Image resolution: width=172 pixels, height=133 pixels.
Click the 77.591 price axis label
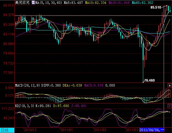9,73
